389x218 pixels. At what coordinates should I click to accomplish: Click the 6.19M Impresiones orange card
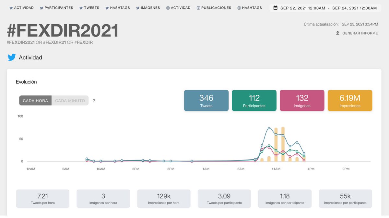(350, 100)
